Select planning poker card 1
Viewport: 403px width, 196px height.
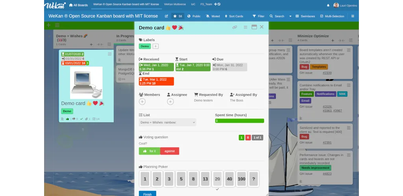point(145,179)
